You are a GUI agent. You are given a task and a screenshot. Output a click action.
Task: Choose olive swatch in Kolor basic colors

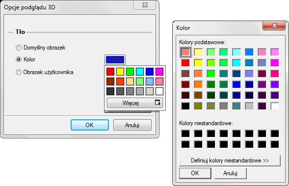(198, 106)
